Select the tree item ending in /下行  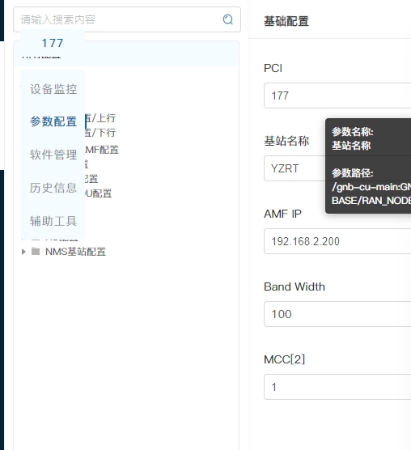[100, 133]
